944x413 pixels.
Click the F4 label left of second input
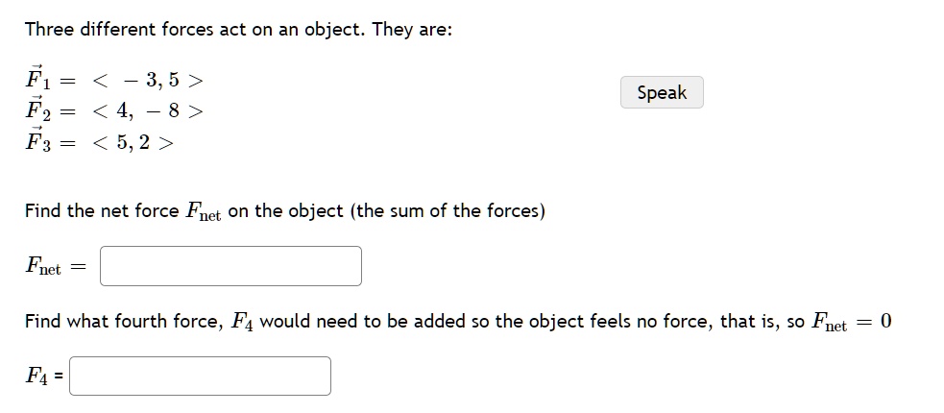coord(38,377)
